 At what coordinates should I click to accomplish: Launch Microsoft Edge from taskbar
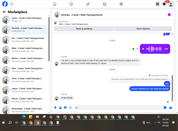click(x=24, y=117)
